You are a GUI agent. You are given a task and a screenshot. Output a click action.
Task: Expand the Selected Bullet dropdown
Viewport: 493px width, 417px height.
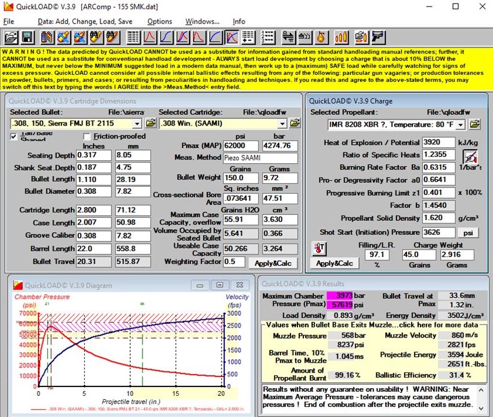pyautogui.click(x=137, y=124)
